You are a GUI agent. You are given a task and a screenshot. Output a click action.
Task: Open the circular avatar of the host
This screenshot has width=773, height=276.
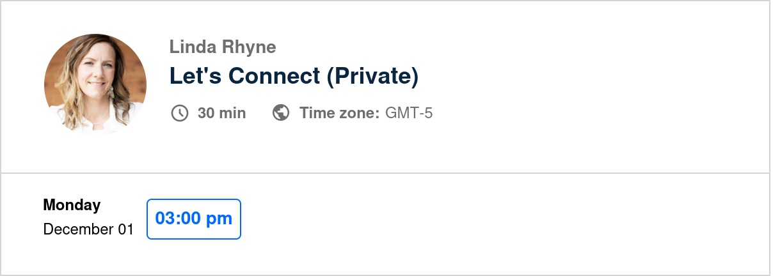[95, 84]
